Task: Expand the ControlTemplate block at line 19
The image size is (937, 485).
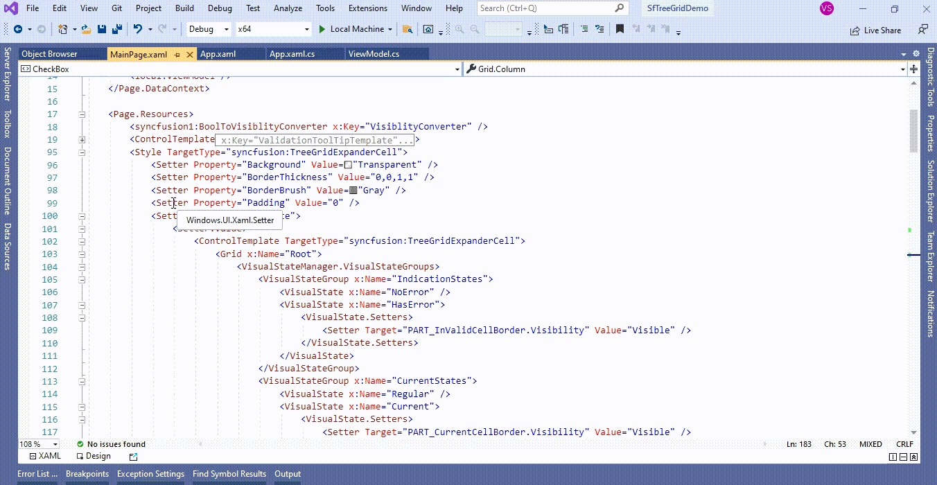Action: [x=82, y=140]
